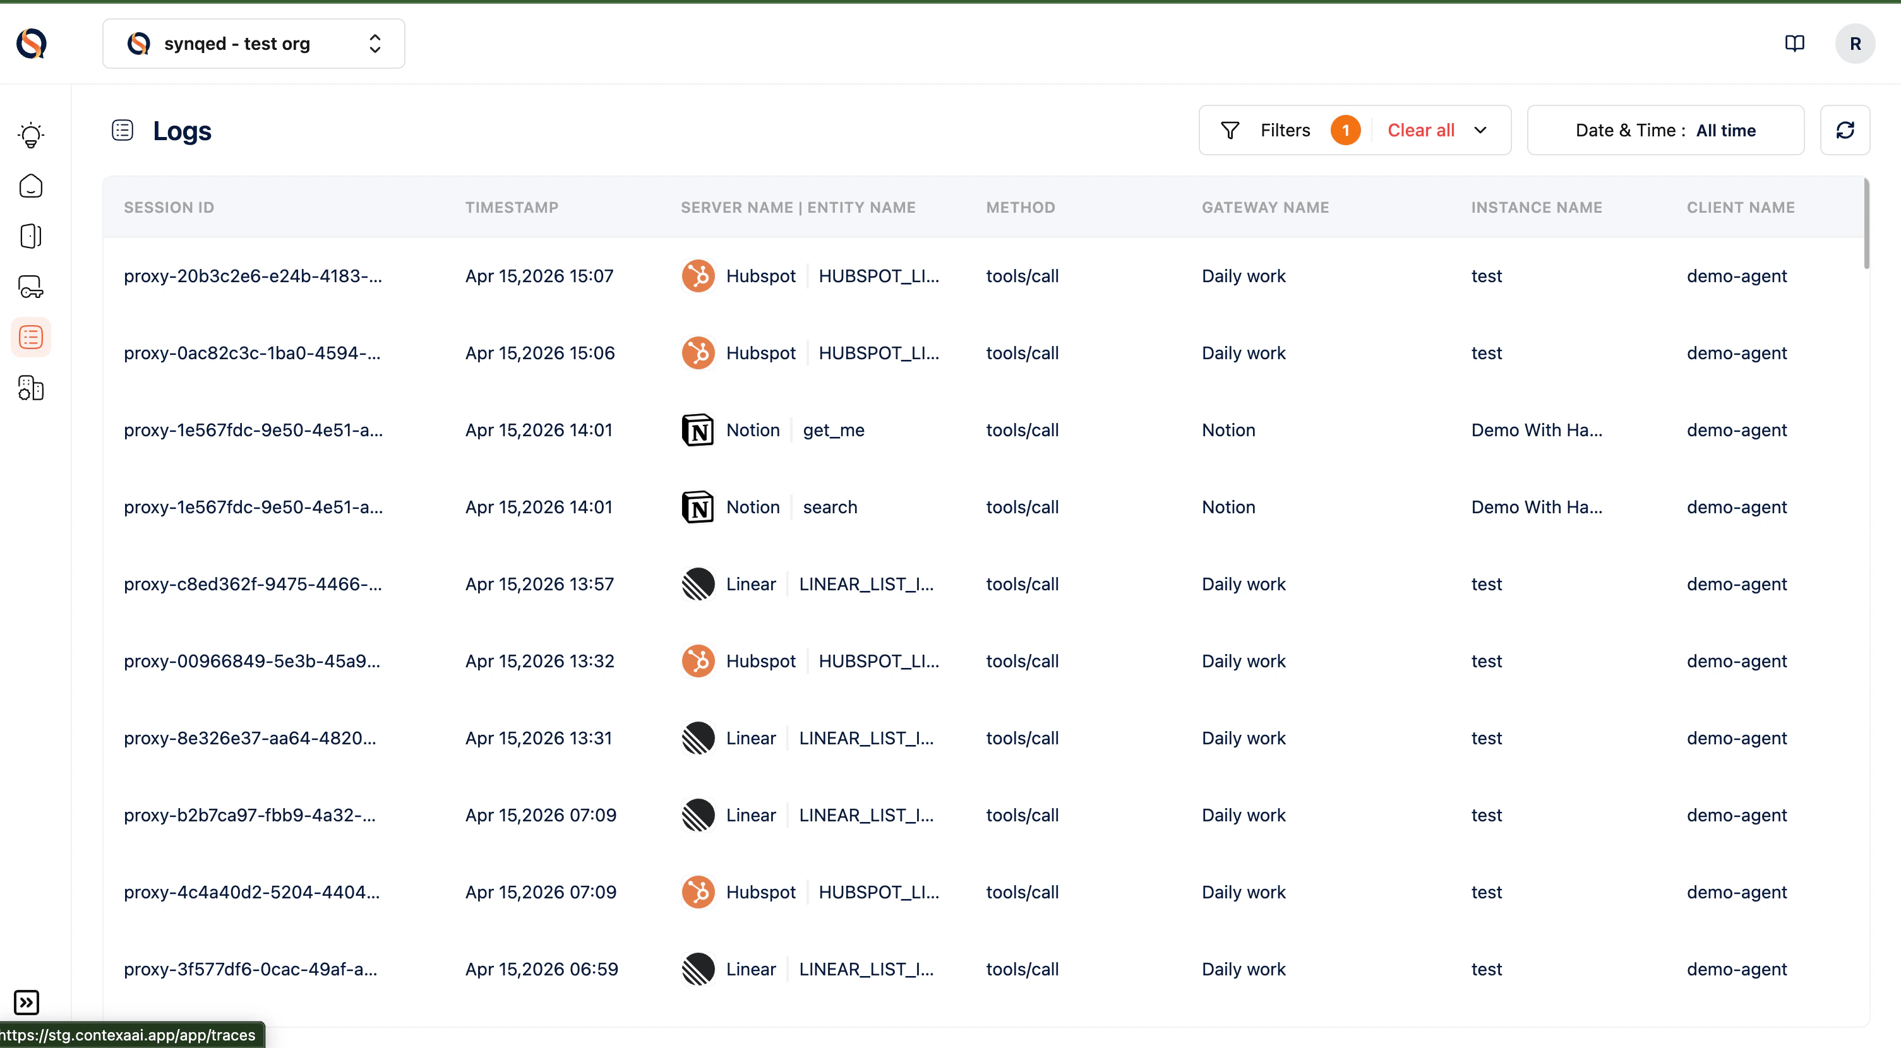1901x1048 pixels.
Task: Expand the sidebar using the double-arrow button
Action: click(x=27, y=1003)
